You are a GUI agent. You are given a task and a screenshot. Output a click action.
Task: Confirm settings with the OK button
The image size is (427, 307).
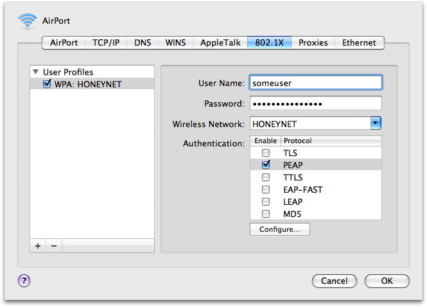[x=387, y=281]
